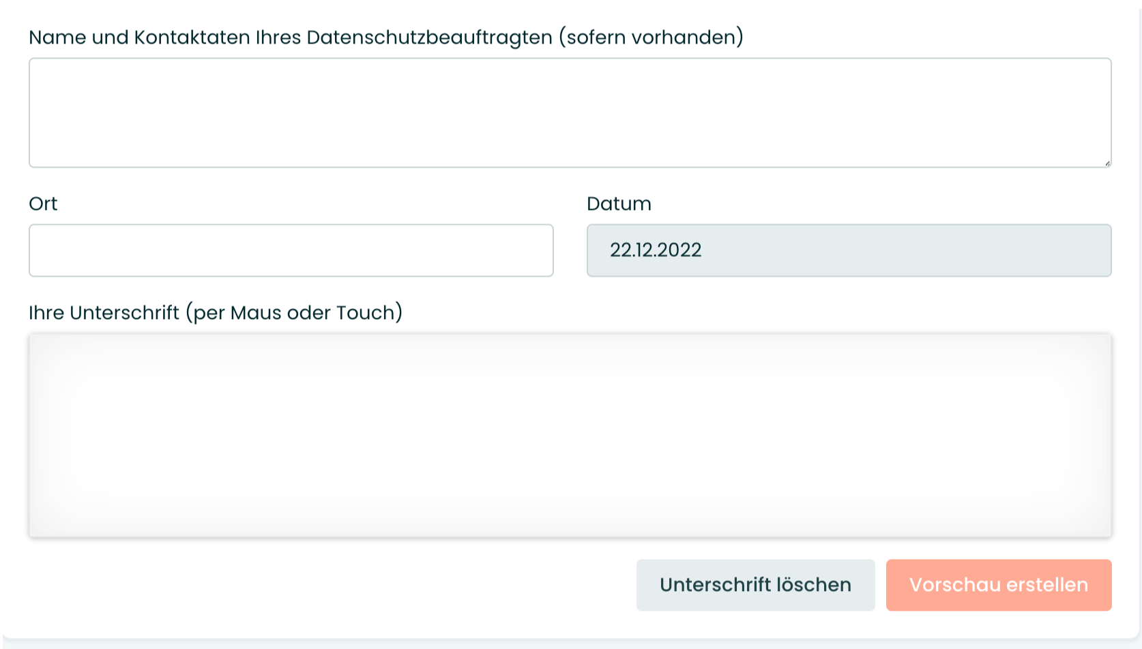Click the 'Datum' field label
Viewport: 1142px width, 649px height.
pyautogui.click(x=619, y=204)
